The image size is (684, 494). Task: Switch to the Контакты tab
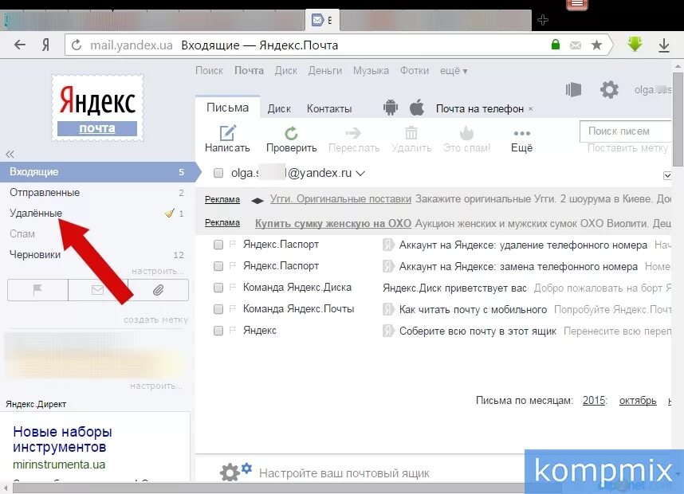pyautogui.click(x=329, y=108)
